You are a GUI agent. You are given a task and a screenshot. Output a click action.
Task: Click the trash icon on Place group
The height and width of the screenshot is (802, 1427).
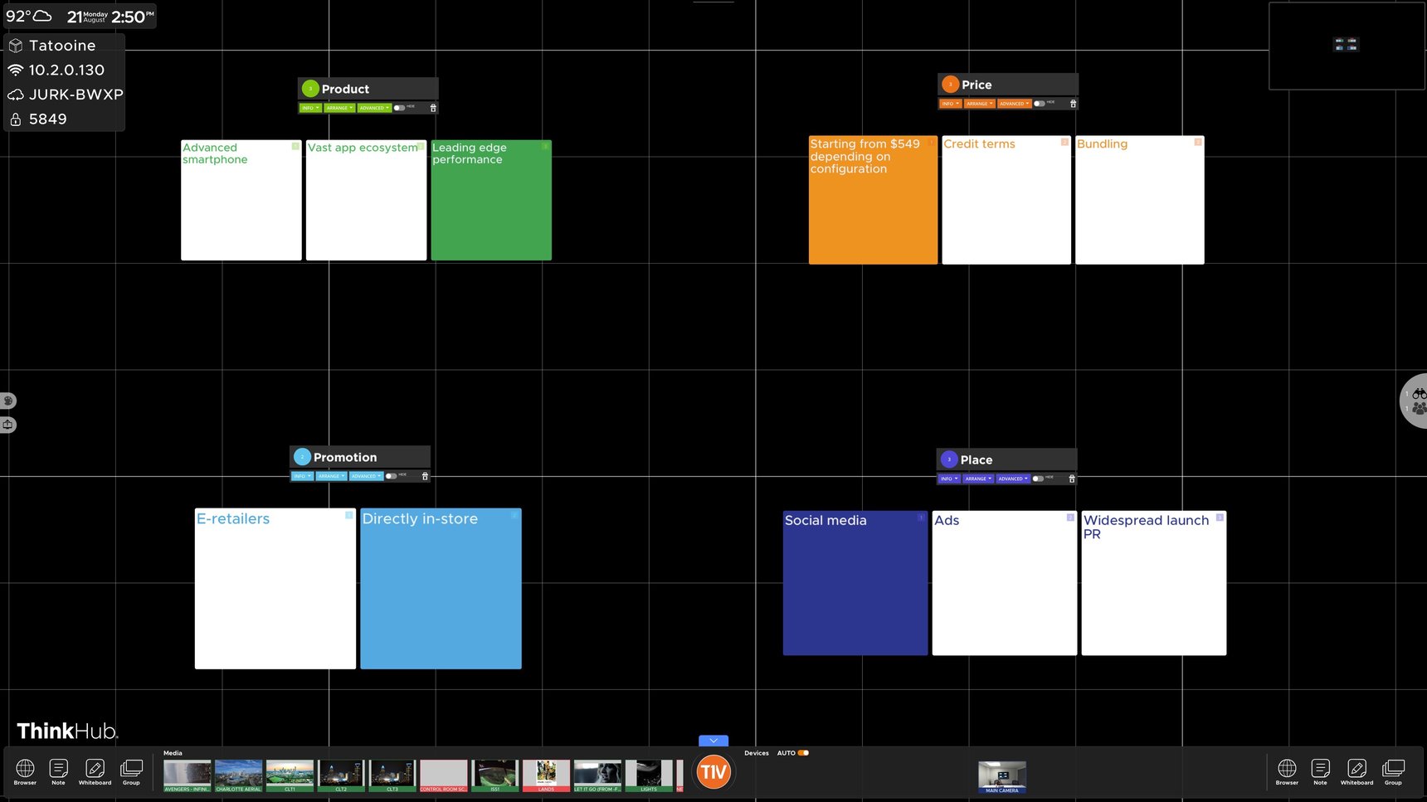[x=1072, y=479]
